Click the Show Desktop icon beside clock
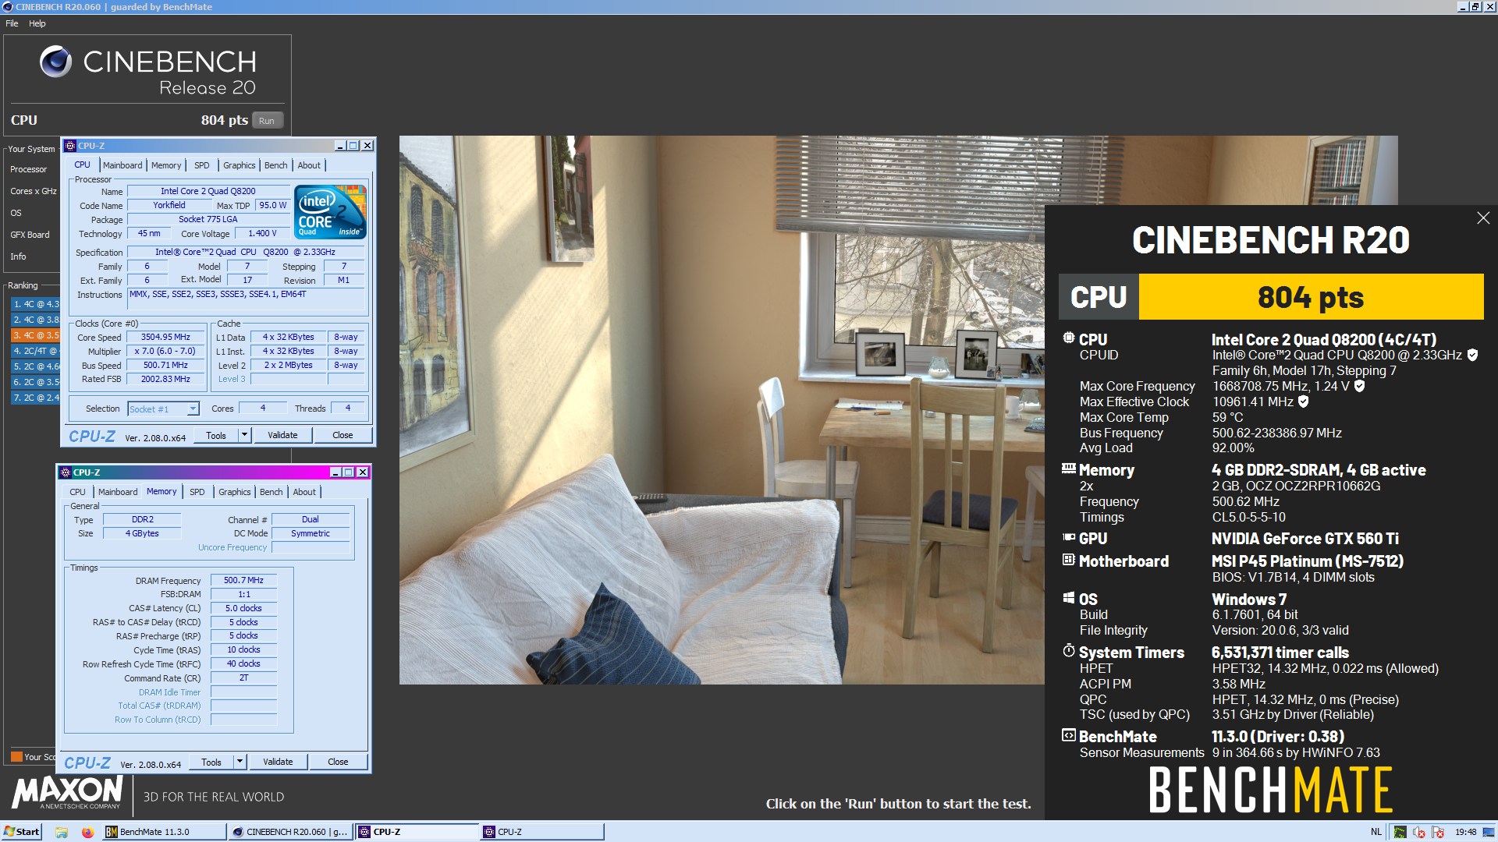The image size is (1498, 842). point(1489,832)
